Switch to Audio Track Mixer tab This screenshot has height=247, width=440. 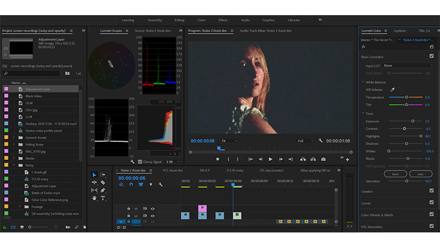(266, 31)
